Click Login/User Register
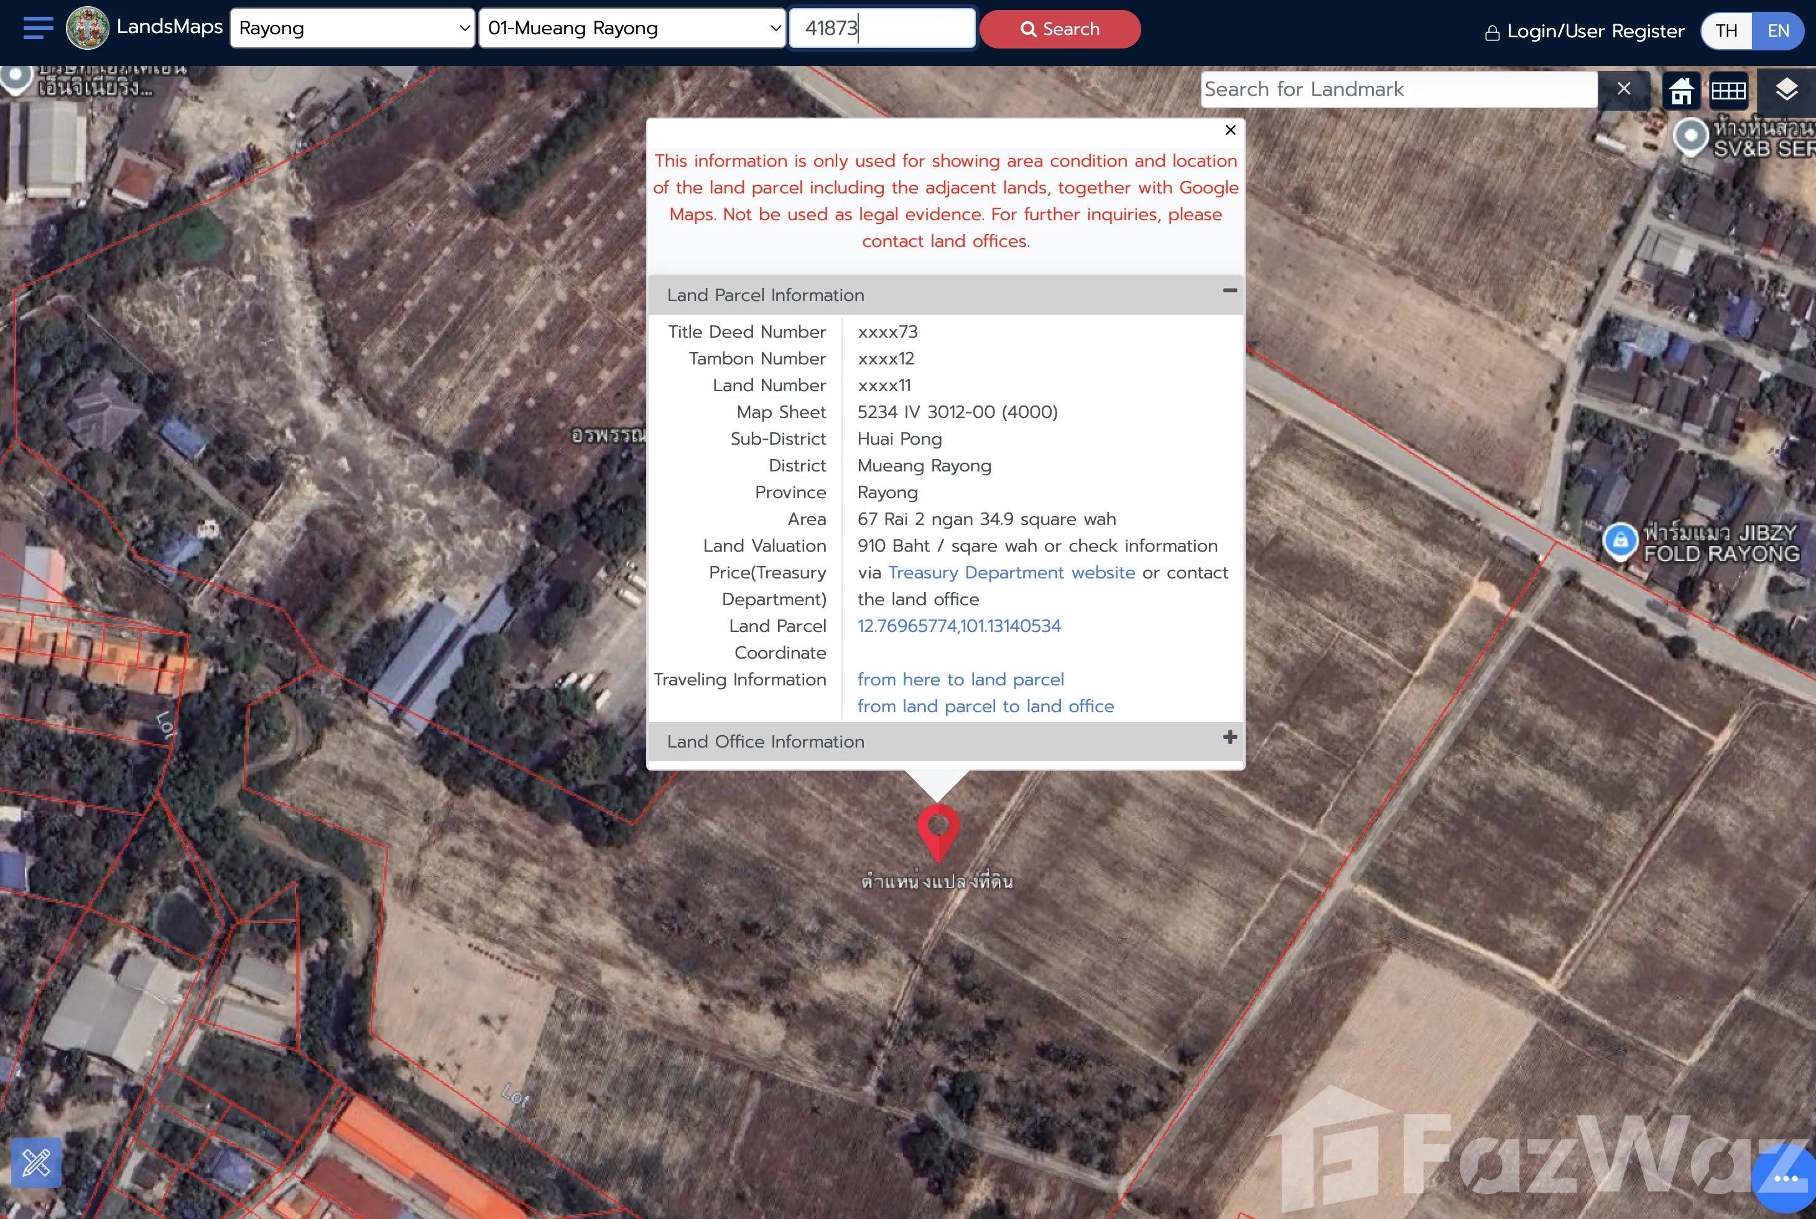Screen dimensions: 1816x1219 click(x=1585, y=31)
